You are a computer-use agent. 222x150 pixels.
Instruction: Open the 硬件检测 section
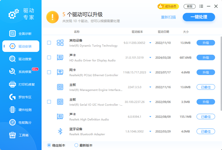tap(21, 110)
